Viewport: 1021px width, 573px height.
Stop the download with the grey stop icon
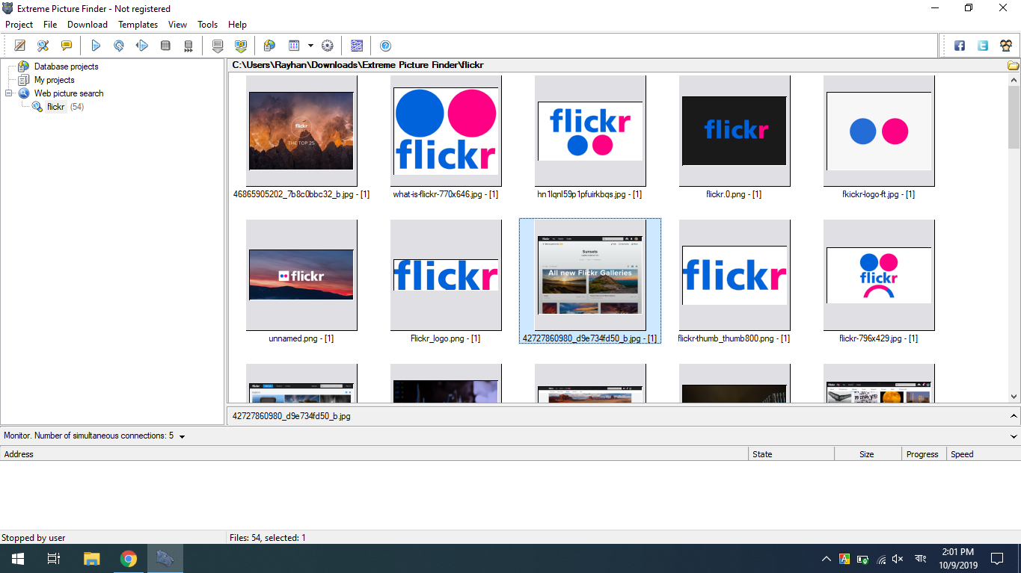click(x=165, y=46)
